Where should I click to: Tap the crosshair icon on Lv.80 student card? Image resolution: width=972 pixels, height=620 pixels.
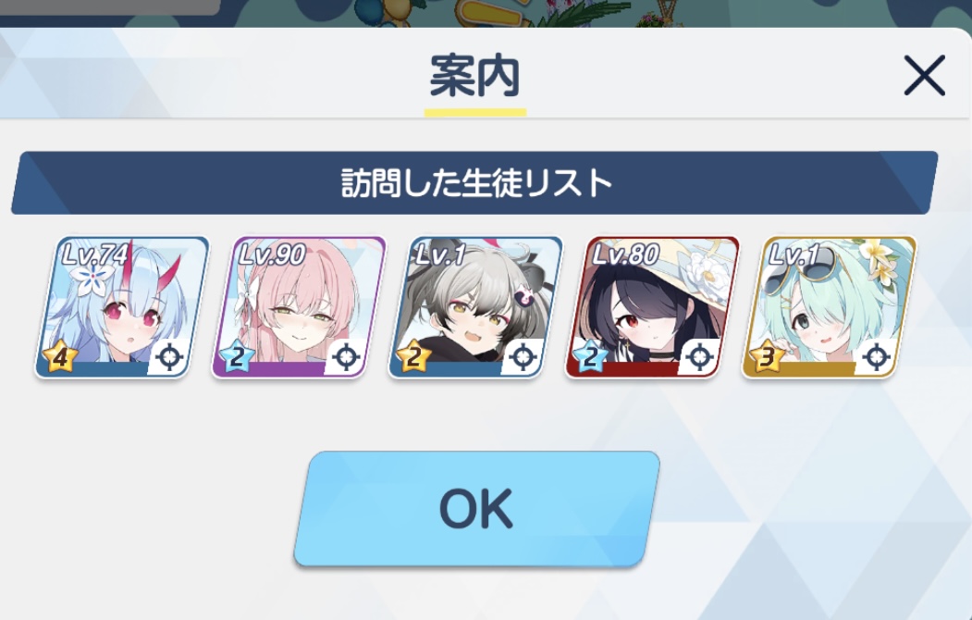pyautogui.click(x=700, y=357)
